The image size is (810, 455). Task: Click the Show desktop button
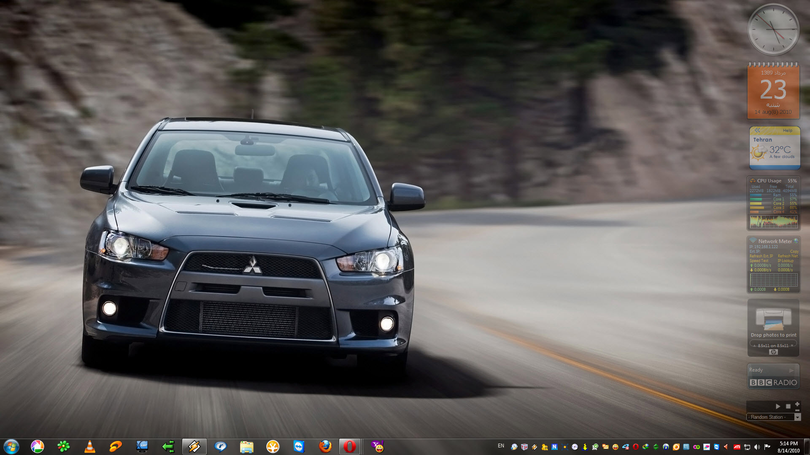(807, 447)
